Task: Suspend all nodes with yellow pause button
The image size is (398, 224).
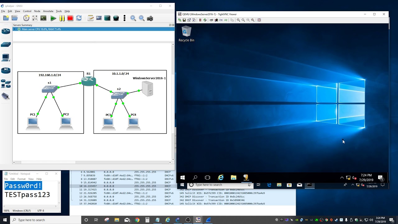Action: (x=62, y=18)
